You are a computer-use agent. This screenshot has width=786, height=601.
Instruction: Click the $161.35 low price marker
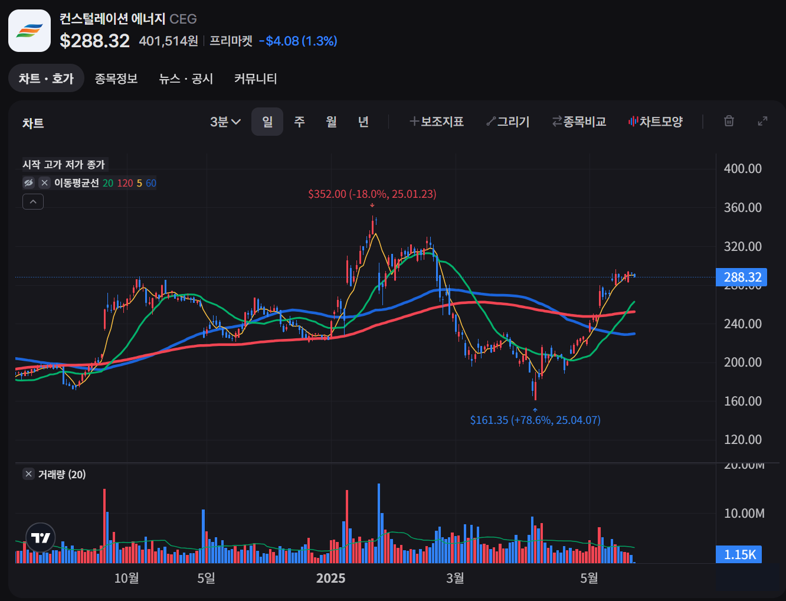click(x=535, y=420)
